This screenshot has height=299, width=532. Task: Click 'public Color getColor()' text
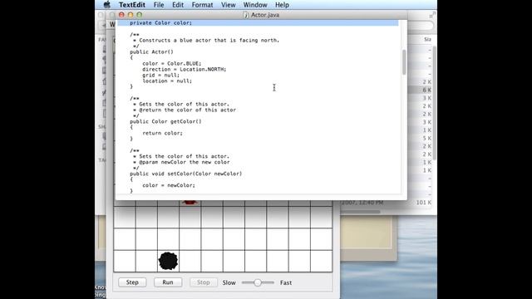165,121
